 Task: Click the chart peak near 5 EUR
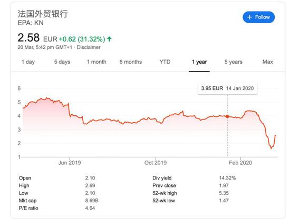pyautogui.click(x=47, y=98)
